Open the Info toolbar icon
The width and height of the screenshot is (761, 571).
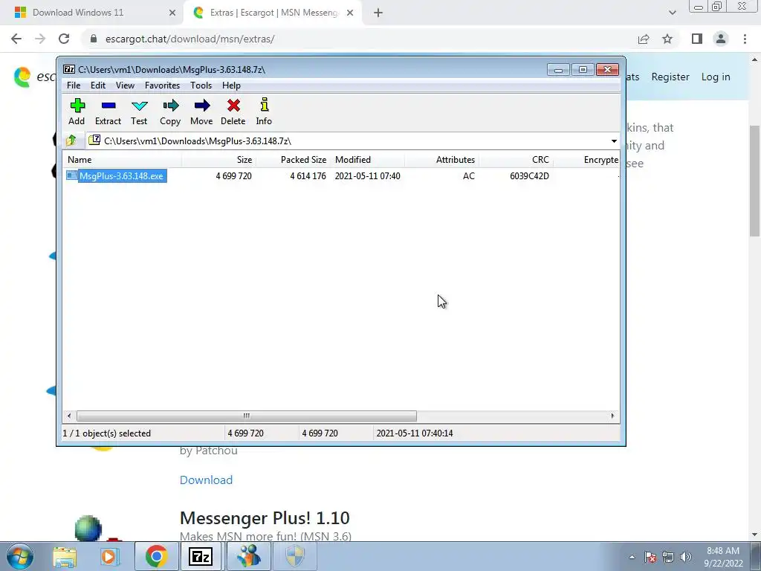(264, 112)
